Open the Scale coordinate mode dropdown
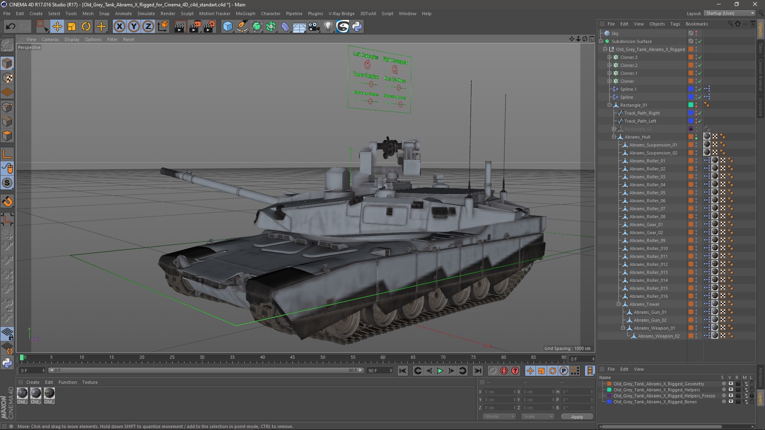Viewport: 765px width, 430px height. click(538, 416)
